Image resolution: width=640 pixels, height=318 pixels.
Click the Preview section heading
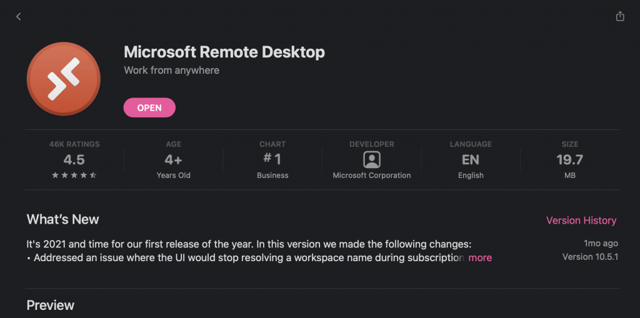pyautogui.click(x=50, y=305)
